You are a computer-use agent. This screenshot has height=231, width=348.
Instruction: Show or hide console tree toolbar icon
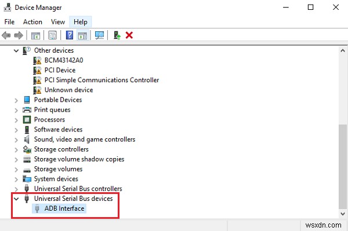coord(35,35)
